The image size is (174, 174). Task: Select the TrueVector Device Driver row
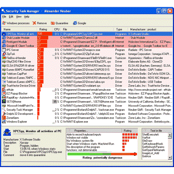point(87,86)
